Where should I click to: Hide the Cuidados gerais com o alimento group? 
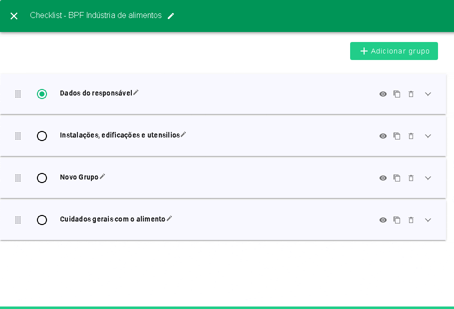[x=383, y=220]
